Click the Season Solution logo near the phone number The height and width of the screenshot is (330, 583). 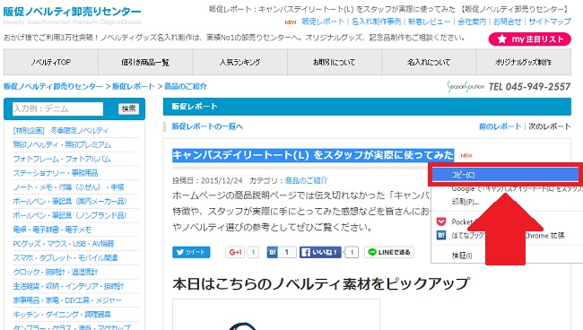(x=466, y=87)
